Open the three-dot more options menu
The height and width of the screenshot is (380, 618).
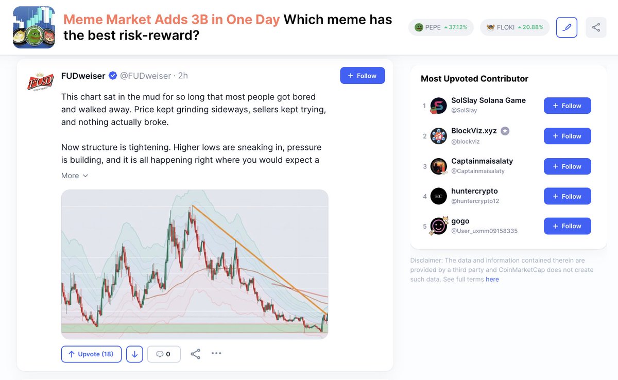tap(216, 353)
